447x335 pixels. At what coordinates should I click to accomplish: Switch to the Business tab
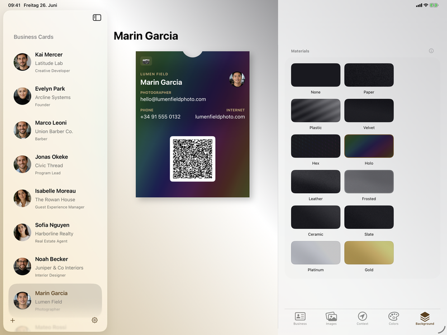[300, 318]
